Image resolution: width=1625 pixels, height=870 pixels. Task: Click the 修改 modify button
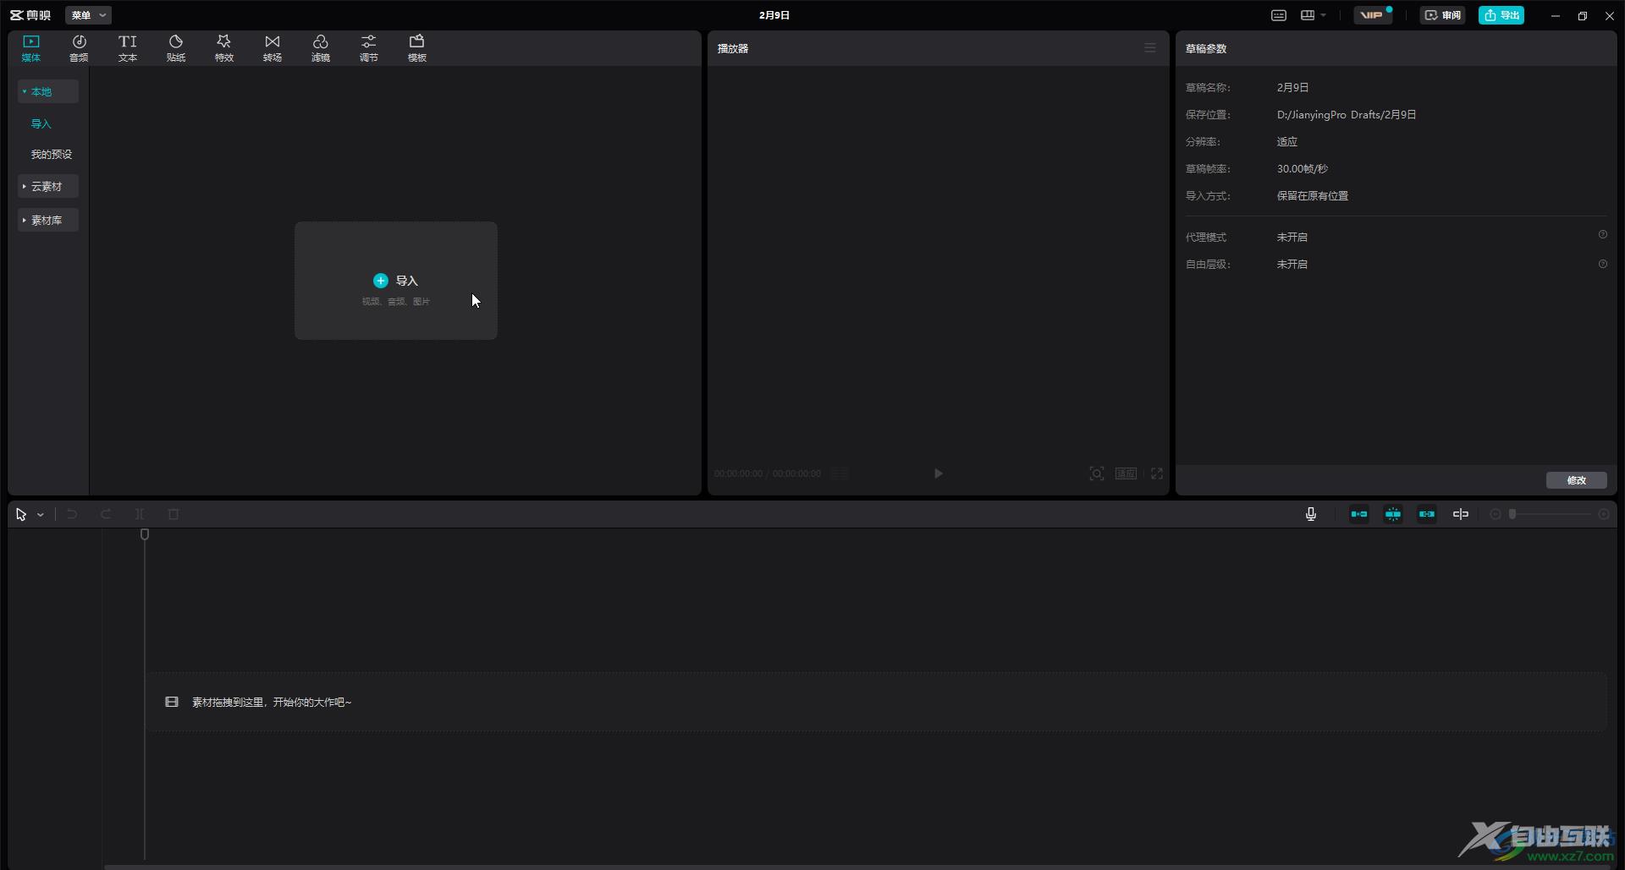click(x=1577, y=480)
